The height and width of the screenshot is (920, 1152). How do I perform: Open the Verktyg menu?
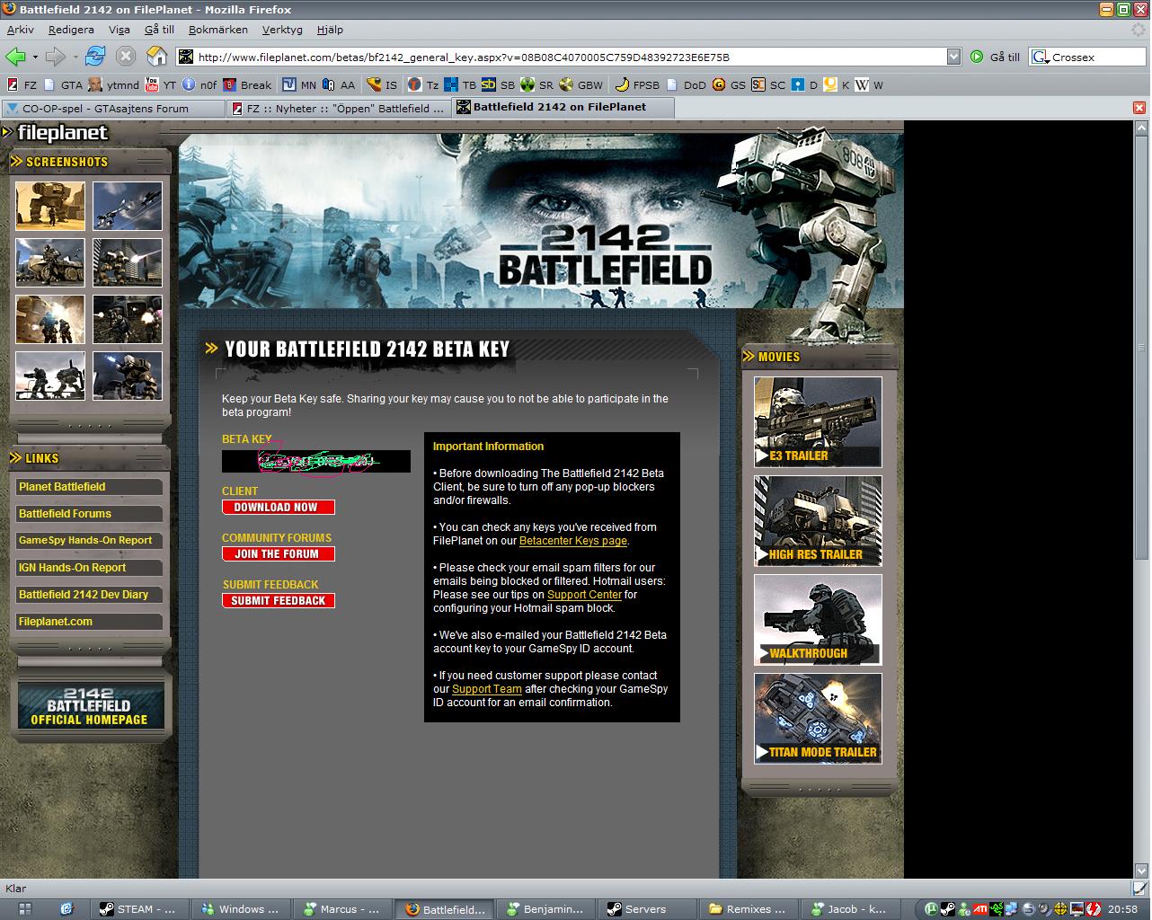click(x=282, y=30)
